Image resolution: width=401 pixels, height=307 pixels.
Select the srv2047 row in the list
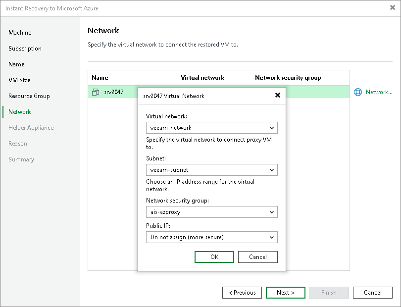(x=114, y=92)
